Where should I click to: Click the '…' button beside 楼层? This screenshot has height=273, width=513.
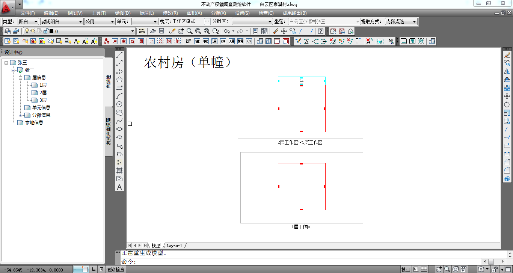(x=207, y=21)
